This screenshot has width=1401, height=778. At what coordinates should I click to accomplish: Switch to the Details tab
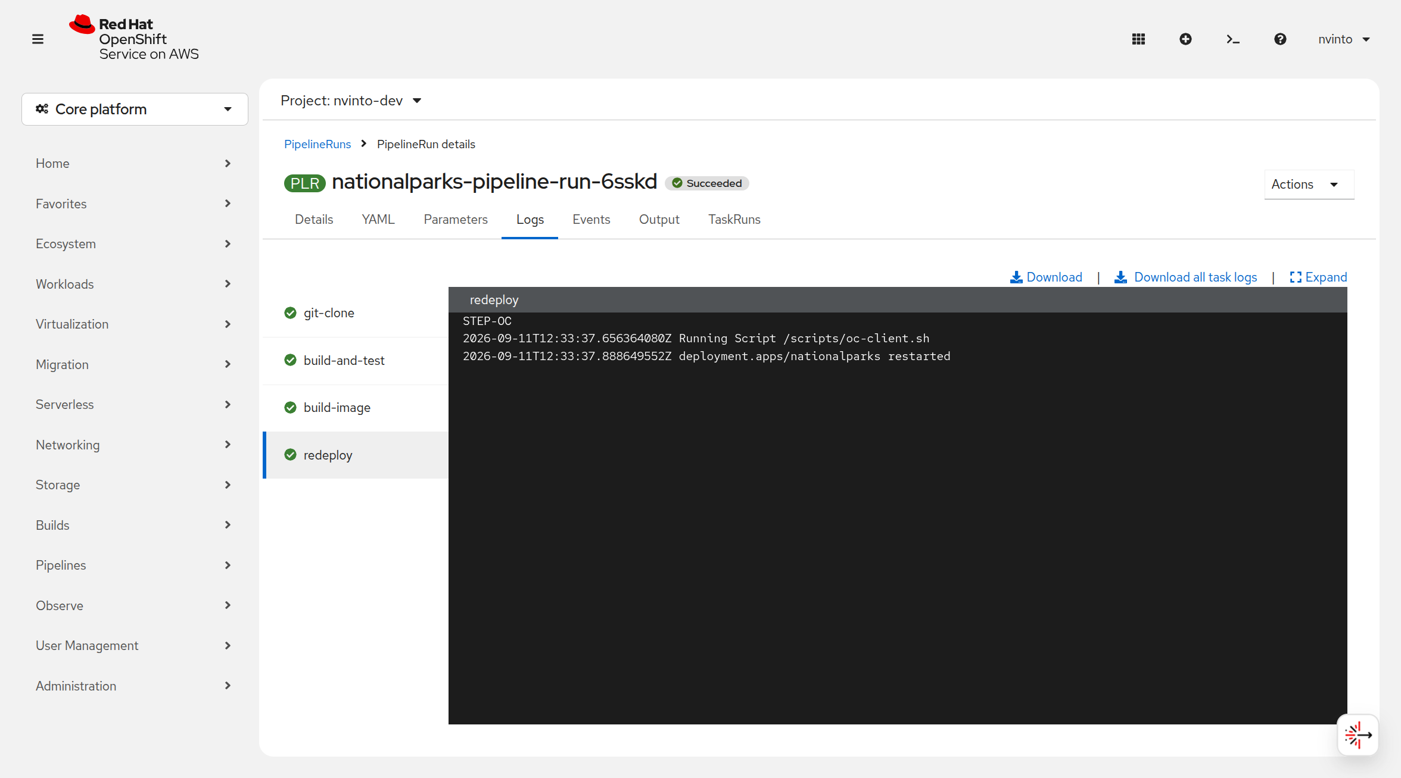pos(314,219)
